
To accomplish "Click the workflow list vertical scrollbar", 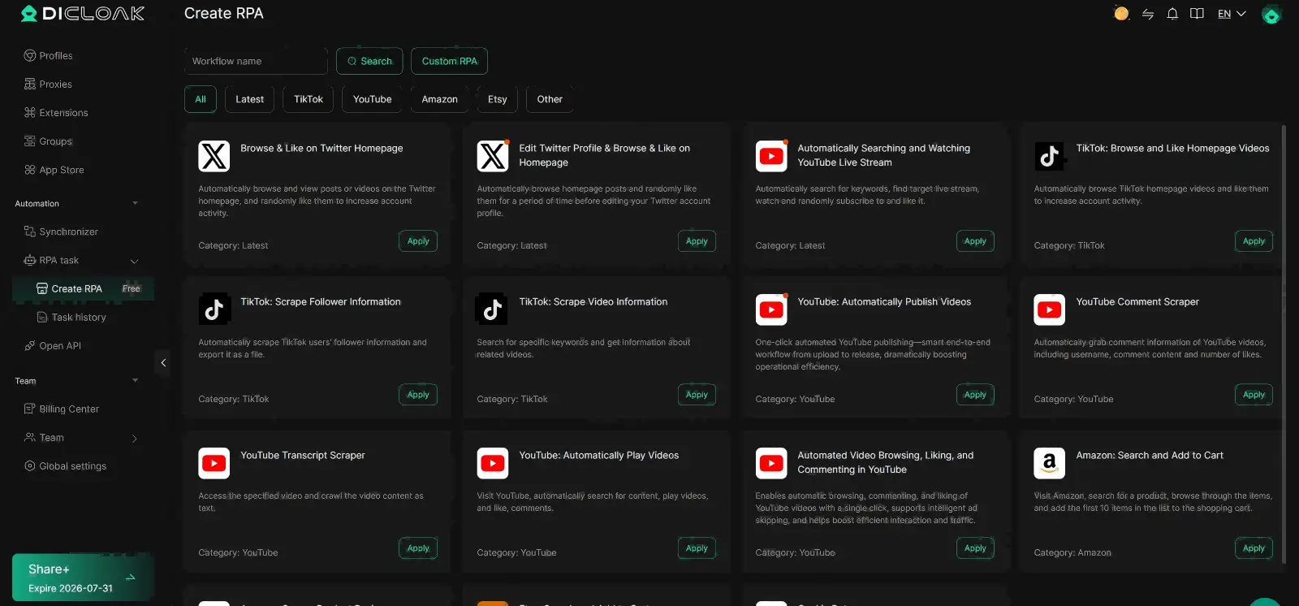I will tap(1284, 344).
